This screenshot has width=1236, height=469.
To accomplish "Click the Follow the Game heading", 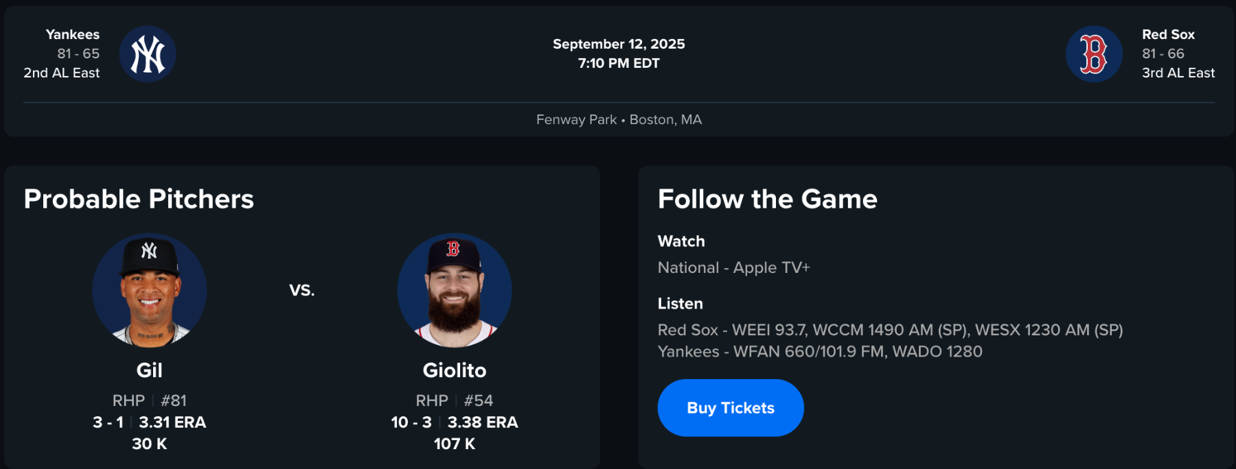I will point(767,199).
